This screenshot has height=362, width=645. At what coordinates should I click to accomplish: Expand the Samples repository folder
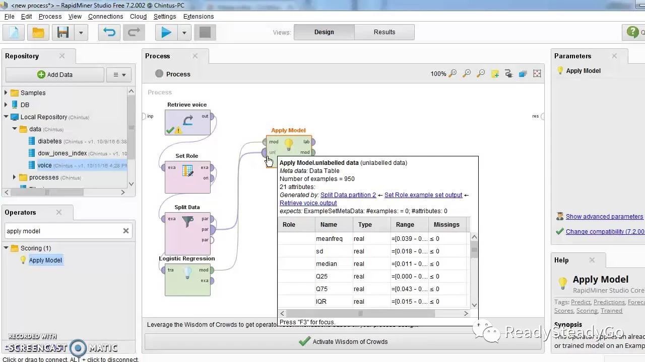[6, 93]
